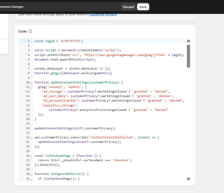Click the info icon beside Code heading
Viewport: 224px width, 193px height.
coord(30,31)
